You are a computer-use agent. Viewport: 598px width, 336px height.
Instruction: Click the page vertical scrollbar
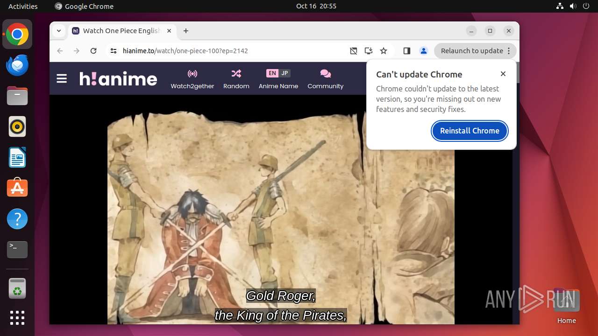click(x=516, y=193)
